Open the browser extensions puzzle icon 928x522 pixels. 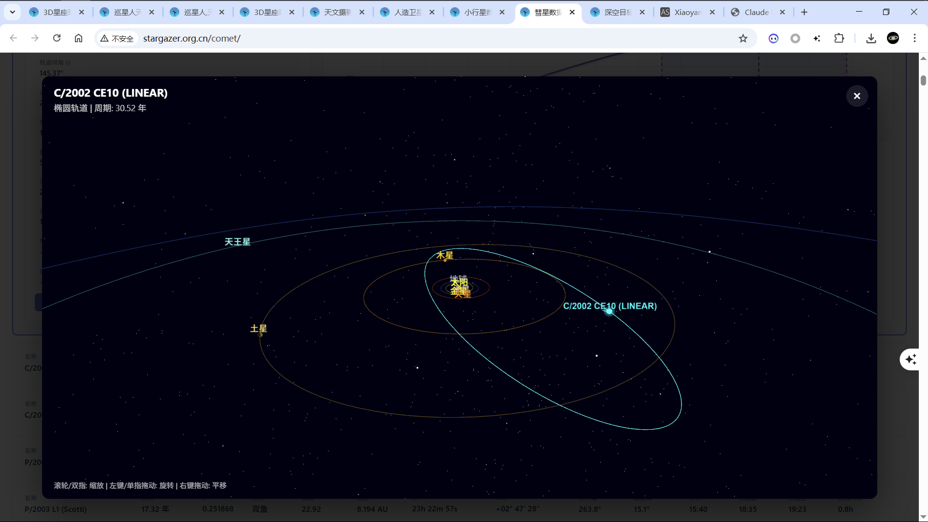(839, 38)
